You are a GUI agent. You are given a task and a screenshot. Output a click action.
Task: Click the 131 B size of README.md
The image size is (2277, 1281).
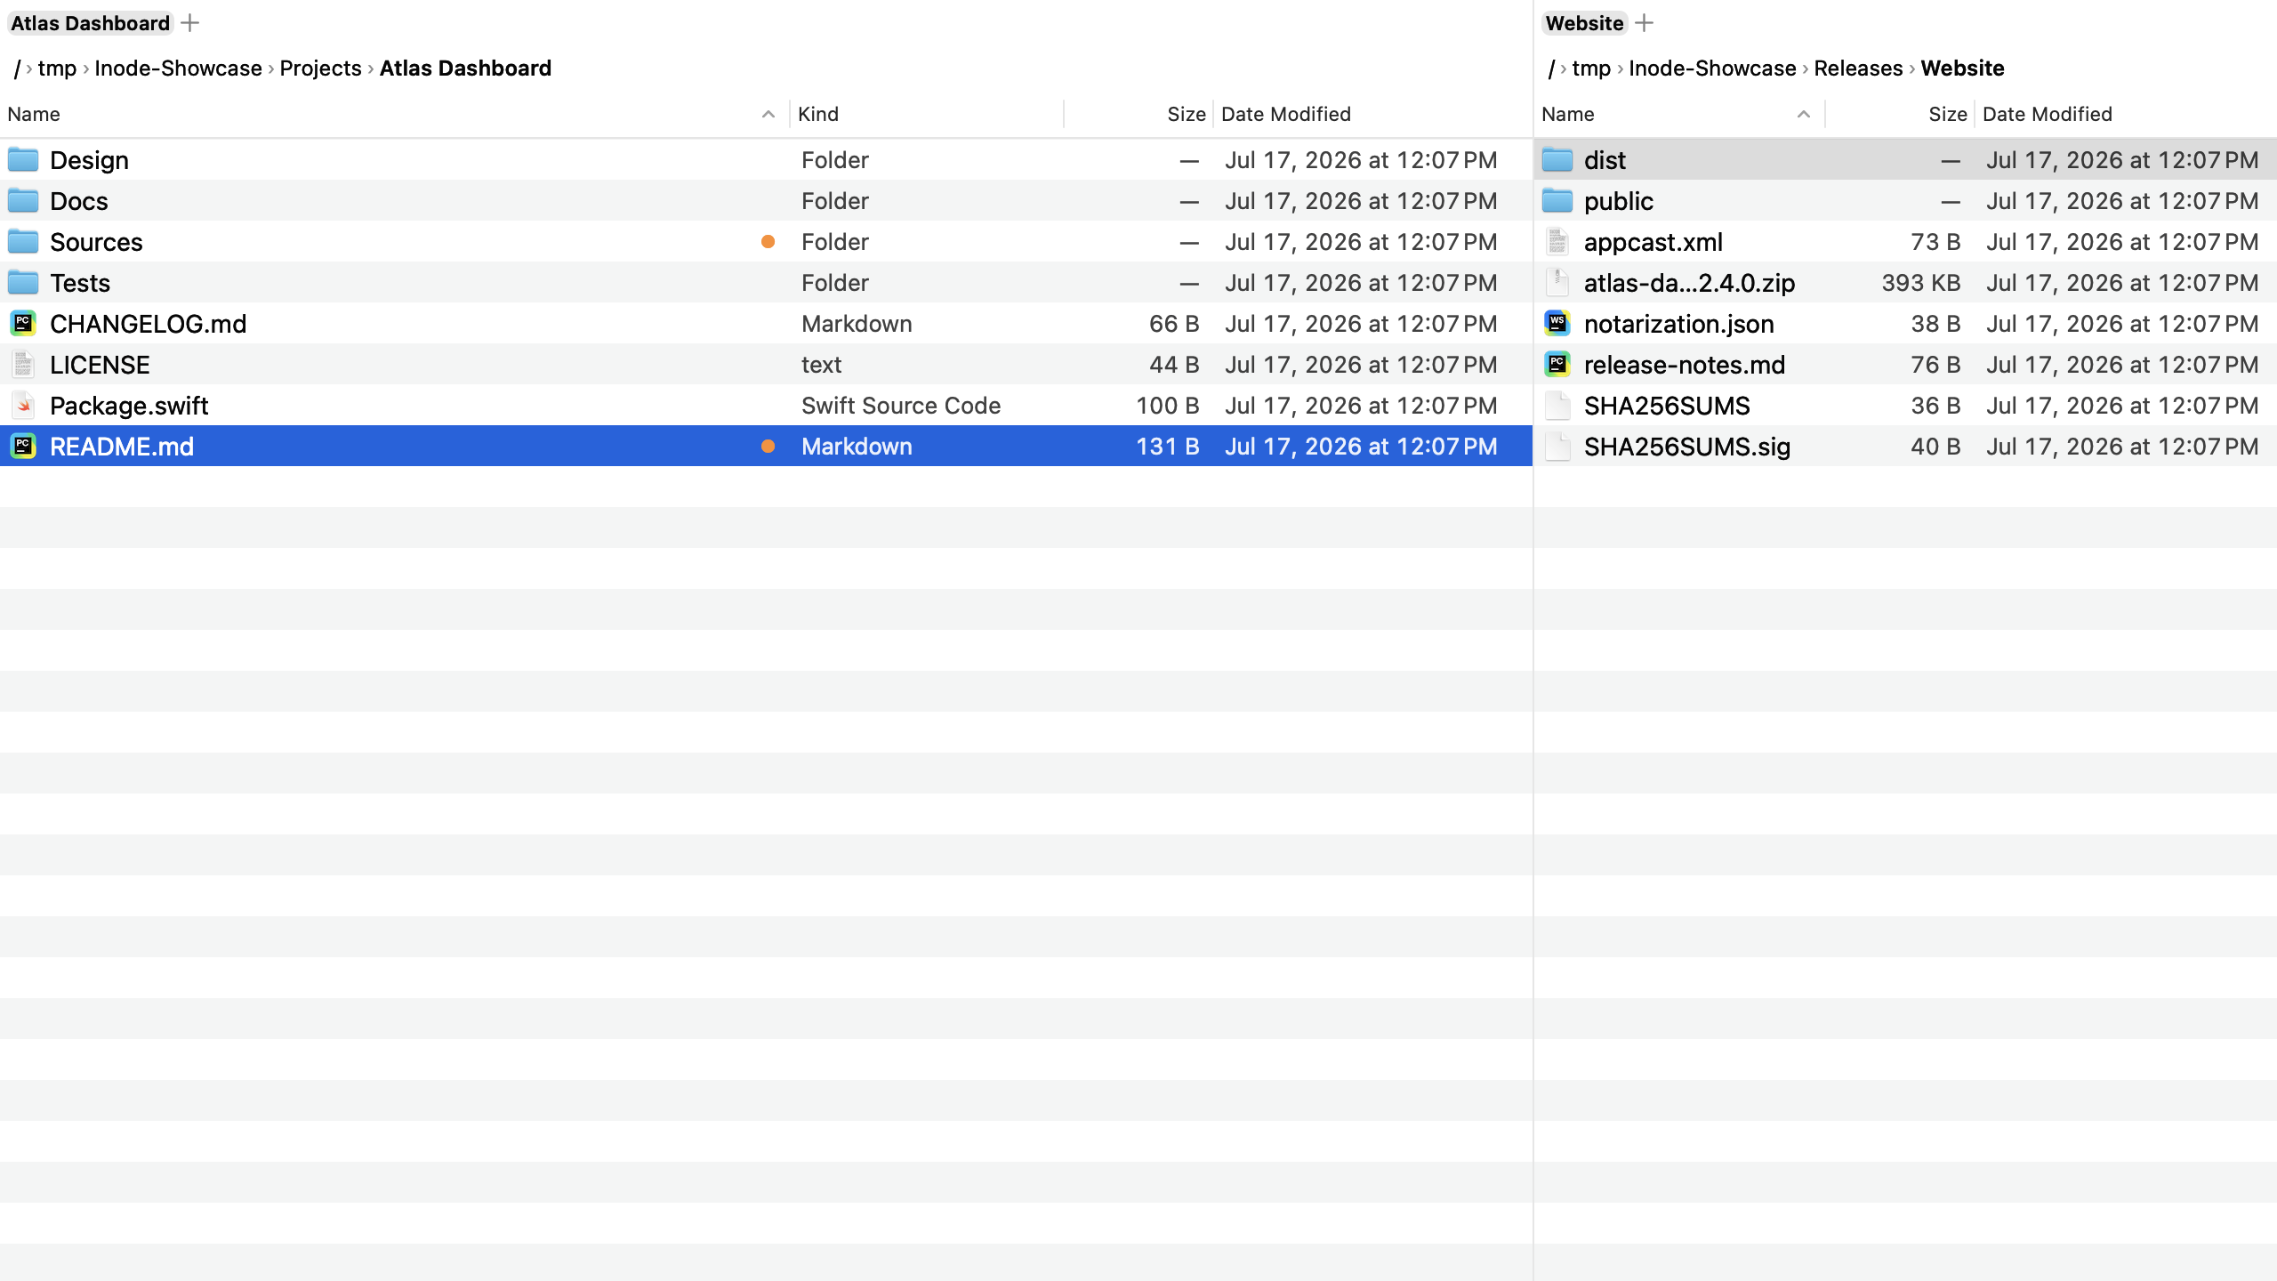pos(1168,447)
